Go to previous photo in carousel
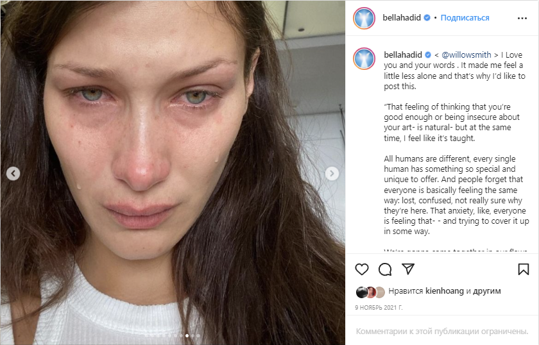 [x=13, y=174]
